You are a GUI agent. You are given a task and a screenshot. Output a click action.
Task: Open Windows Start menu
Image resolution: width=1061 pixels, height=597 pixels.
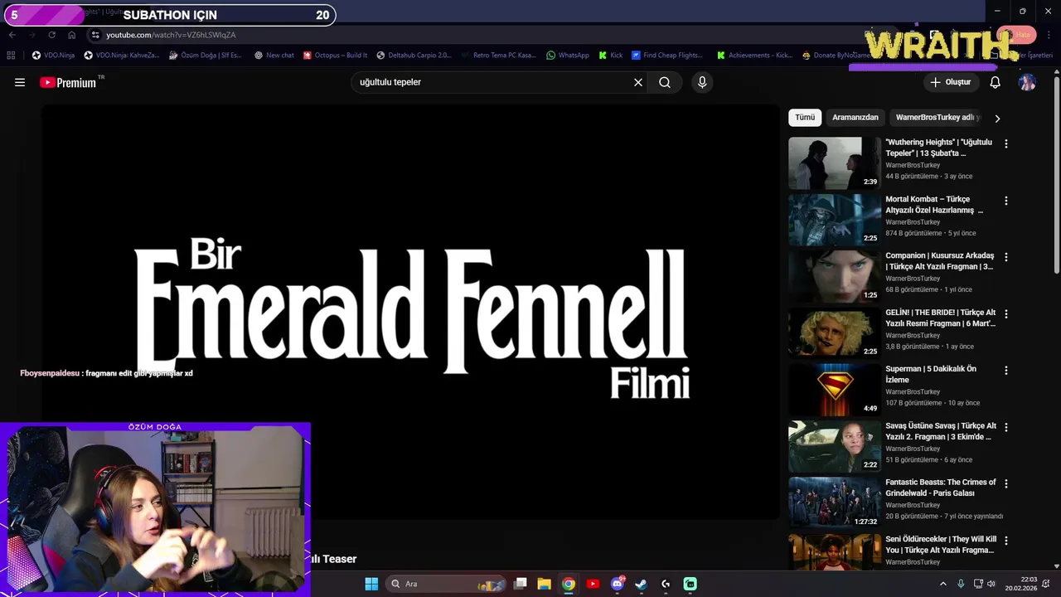[371, 584]
